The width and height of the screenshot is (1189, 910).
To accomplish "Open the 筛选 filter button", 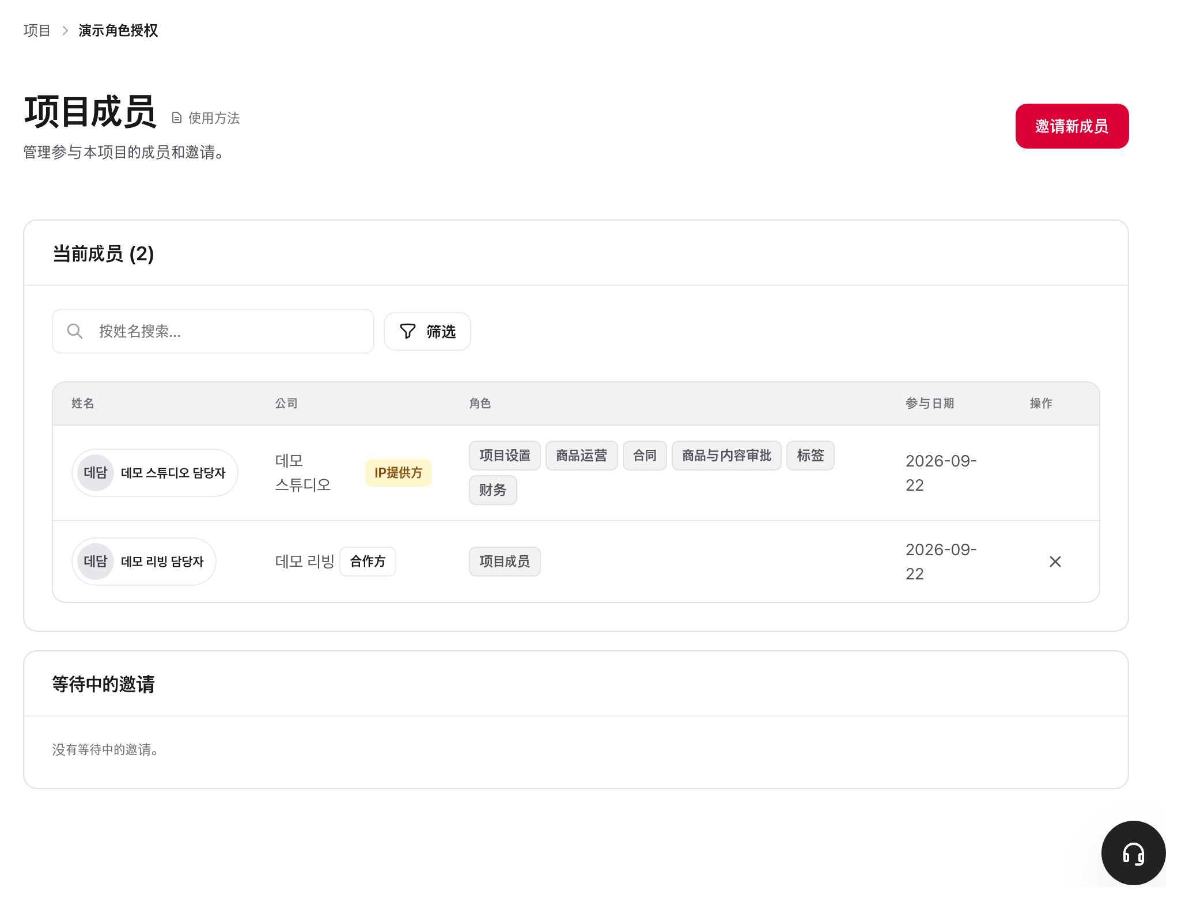I will (427, 331).
